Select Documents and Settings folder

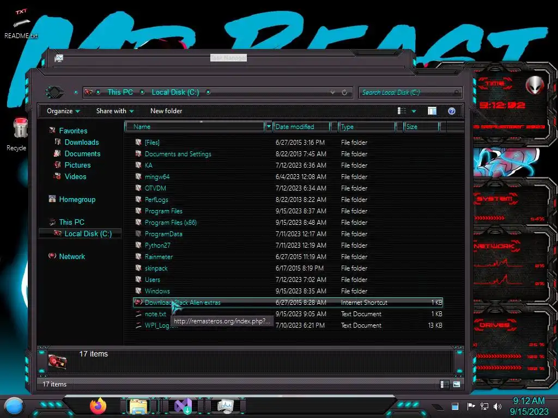coord(178,154)
